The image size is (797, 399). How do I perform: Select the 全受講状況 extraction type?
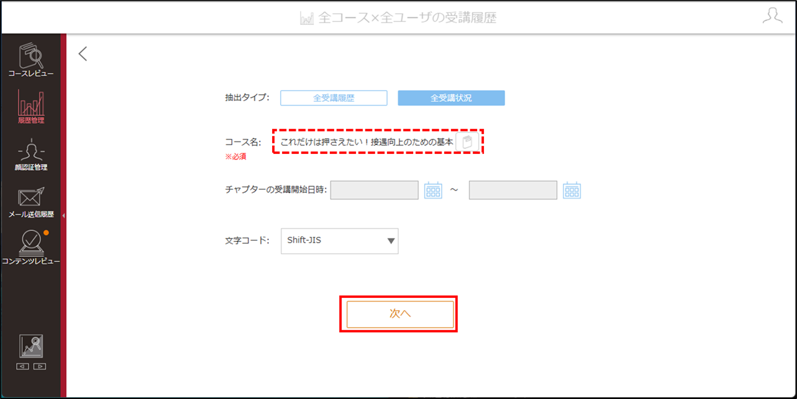(451, 98)
